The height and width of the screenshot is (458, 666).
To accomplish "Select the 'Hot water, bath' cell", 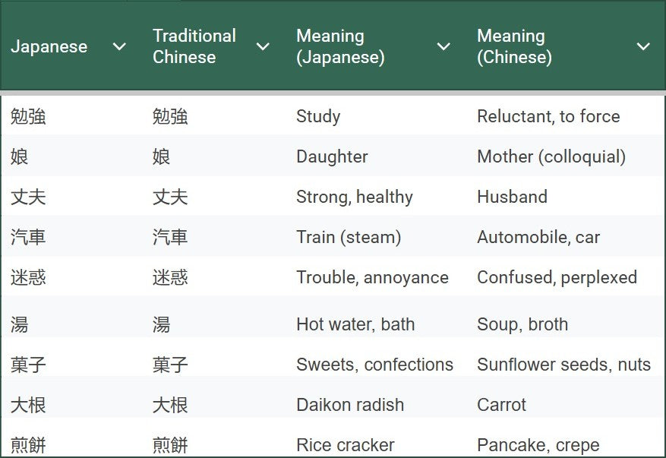I will [355, 324].
